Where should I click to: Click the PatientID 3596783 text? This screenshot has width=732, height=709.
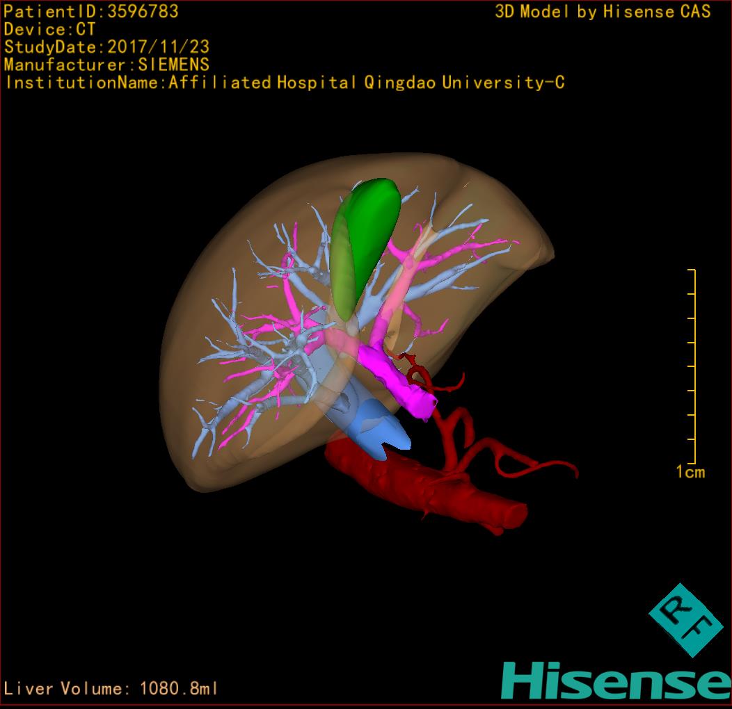[x=91, y=11]
